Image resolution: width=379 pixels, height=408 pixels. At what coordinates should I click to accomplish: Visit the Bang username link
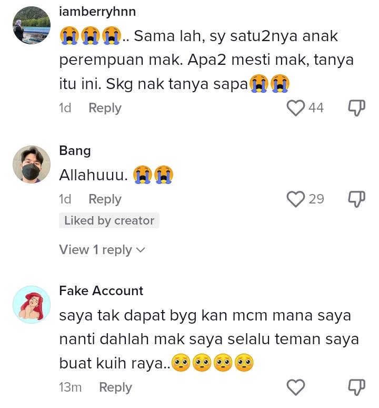pos(75,151)
